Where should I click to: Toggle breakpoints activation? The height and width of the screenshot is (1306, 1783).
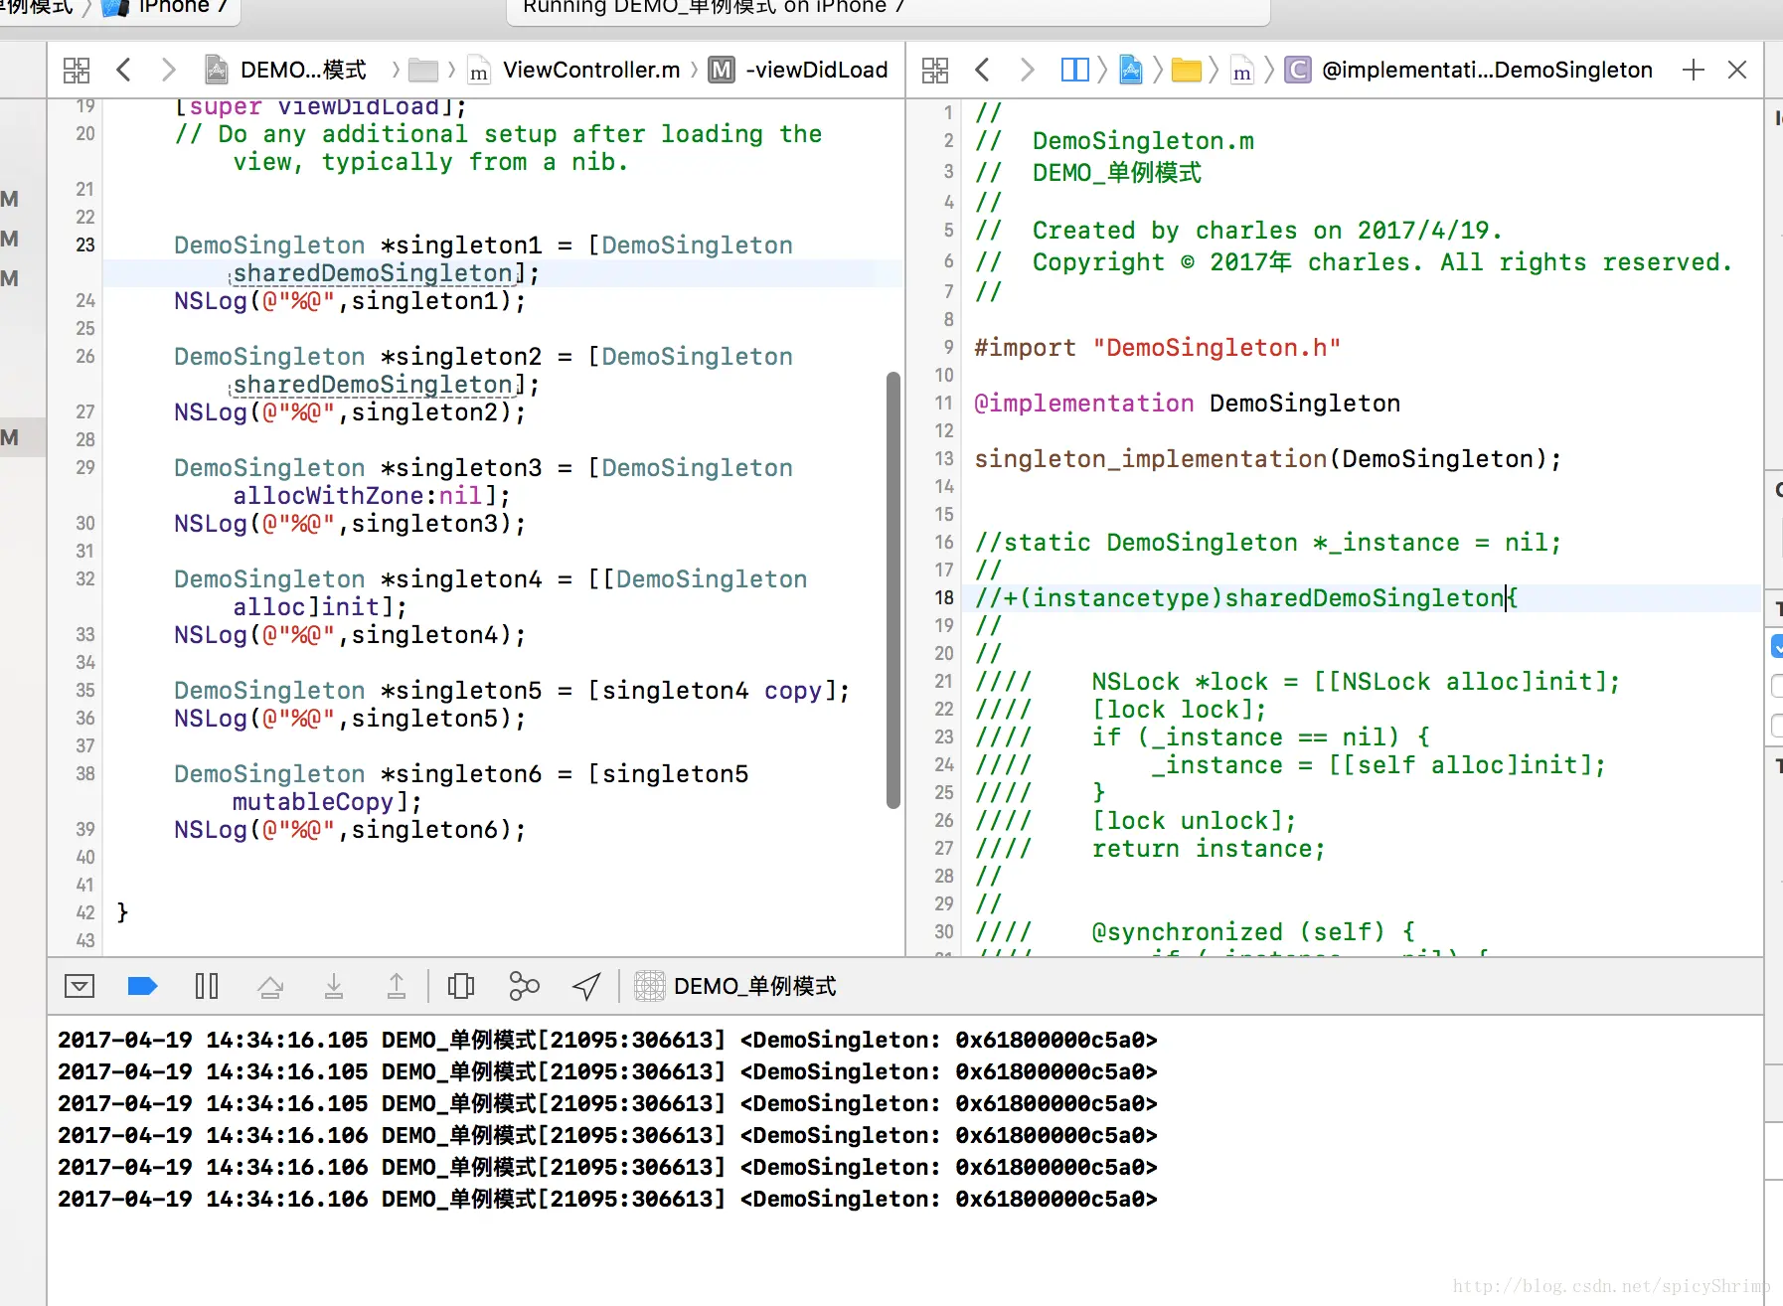(143, 986)
